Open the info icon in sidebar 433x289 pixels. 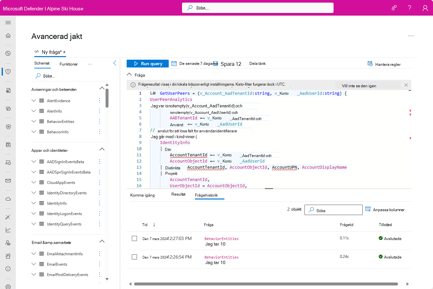8,269
